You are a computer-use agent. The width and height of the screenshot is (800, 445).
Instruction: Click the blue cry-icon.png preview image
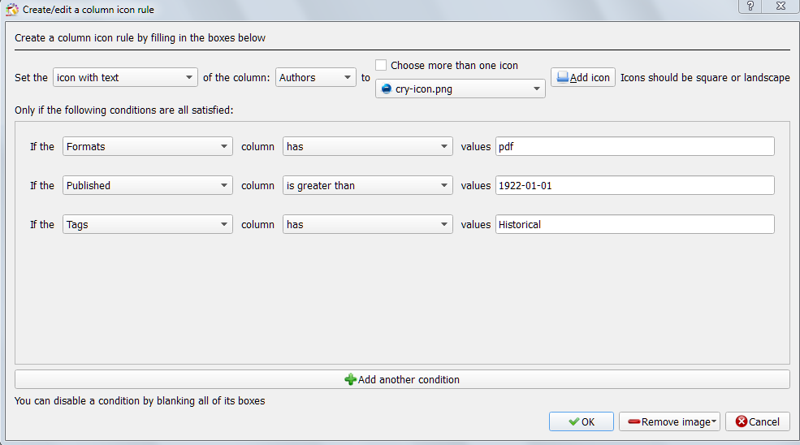pos(387,89)
